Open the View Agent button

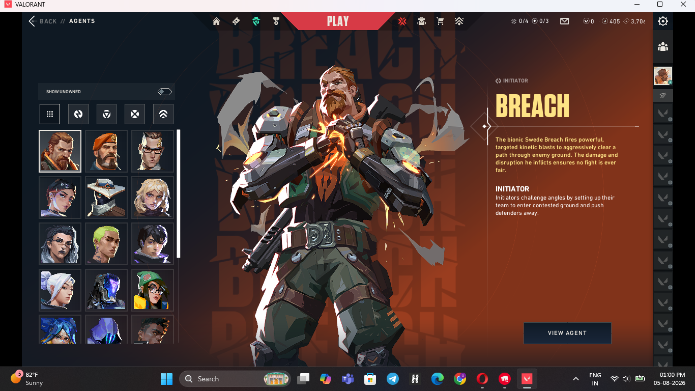click(567, 333)
